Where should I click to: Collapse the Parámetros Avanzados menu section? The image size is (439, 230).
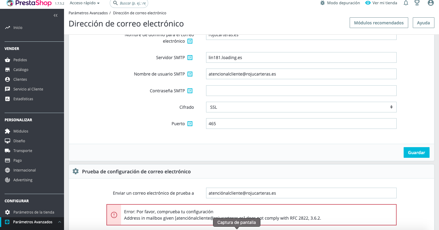click(59, 222)
